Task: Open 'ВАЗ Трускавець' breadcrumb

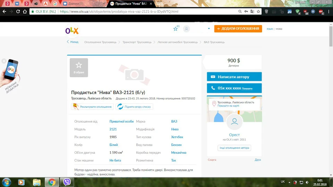Action: click(214, 42)
